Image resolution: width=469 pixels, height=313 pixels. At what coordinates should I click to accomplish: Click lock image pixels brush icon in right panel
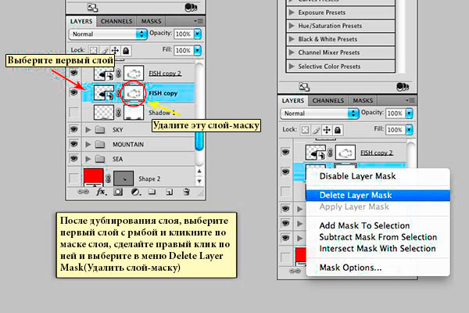pyautogui.click(x=316, y=130)
